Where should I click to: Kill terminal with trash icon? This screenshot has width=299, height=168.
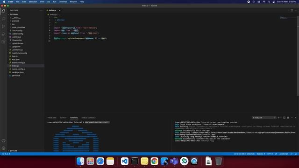(288, 118)
